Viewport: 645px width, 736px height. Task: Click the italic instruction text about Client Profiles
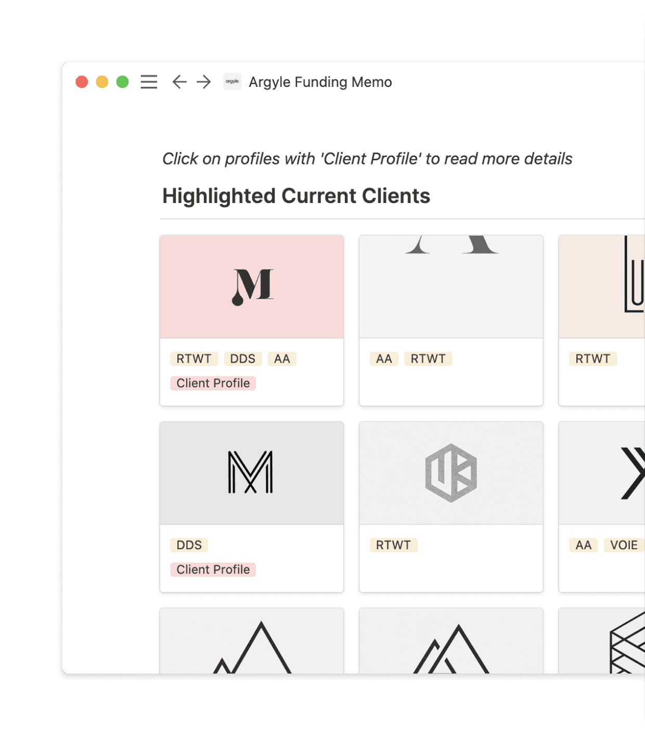367,159
